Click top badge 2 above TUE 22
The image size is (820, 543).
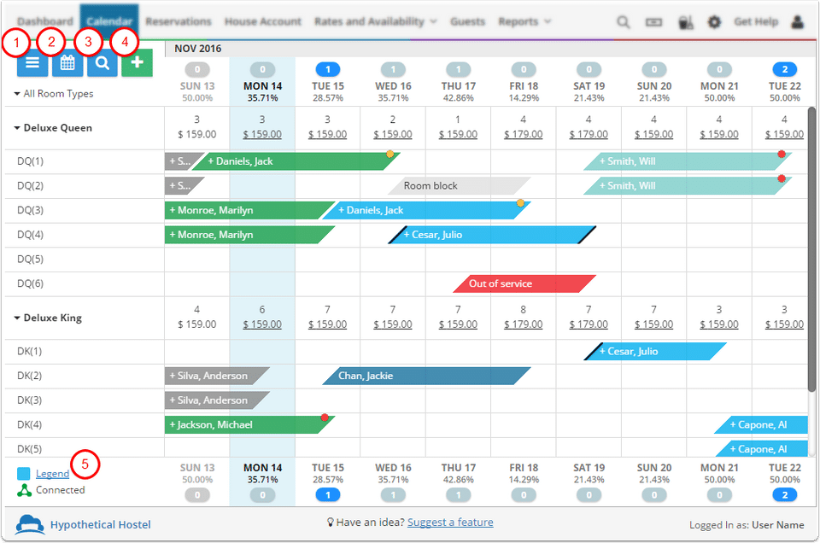click(x=784, y=69)
